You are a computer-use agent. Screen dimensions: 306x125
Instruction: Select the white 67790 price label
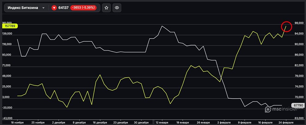298,105
